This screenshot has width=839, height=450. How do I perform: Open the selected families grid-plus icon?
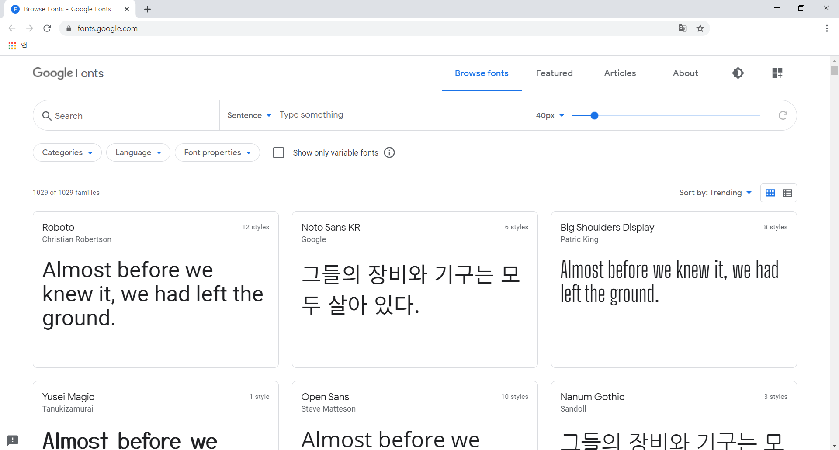[x=777, y=73]
